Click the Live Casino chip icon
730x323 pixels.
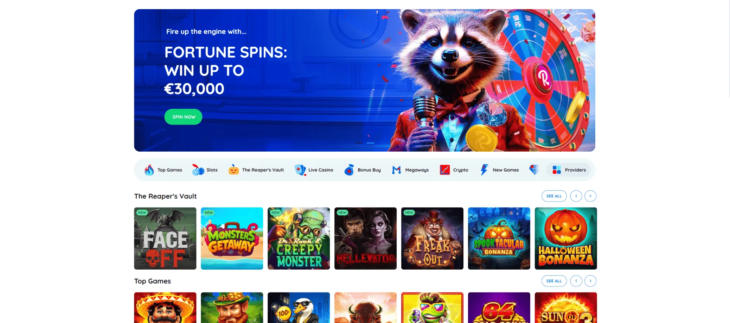point(300,170)
